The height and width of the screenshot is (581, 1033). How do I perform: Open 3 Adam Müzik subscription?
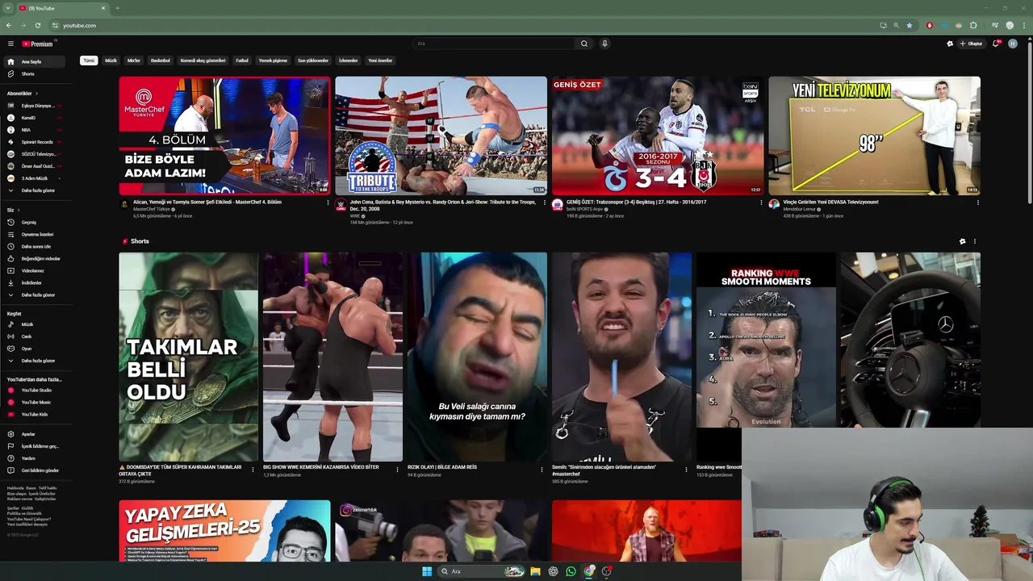pos(33,178)
